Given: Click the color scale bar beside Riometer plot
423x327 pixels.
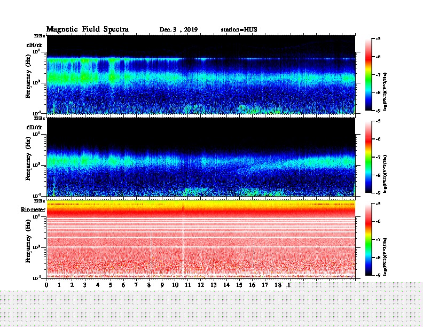Looking at the screenshot, I should click(x=369, y=239).
